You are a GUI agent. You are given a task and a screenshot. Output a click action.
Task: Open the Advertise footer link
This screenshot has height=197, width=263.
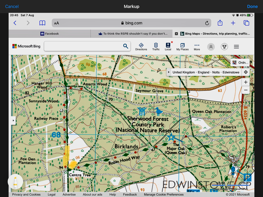pos(69,194)
